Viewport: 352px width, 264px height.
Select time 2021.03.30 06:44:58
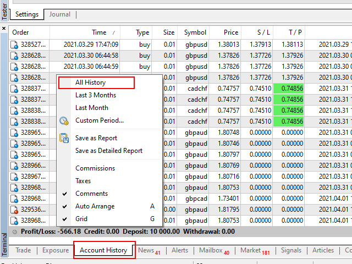click(x=91, y=56)
